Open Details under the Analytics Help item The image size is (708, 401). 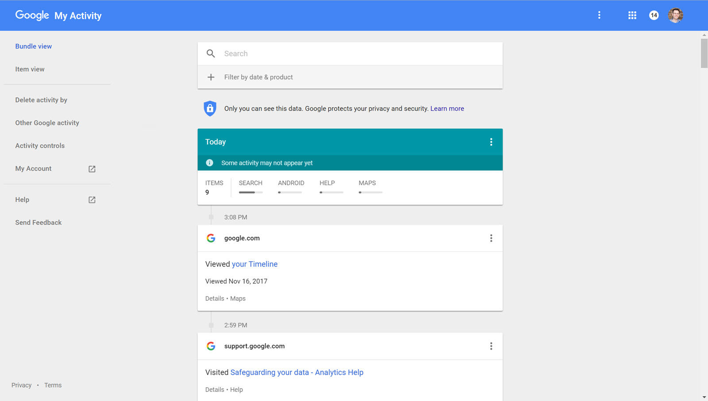pos(215,390)
